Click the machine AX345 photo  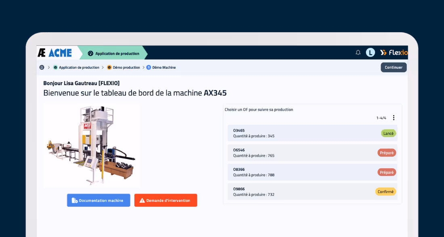tap(91, 146)
